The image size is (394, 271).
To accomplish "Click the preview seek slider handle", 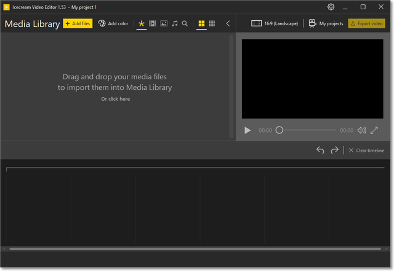I will (x=279, y=130).
